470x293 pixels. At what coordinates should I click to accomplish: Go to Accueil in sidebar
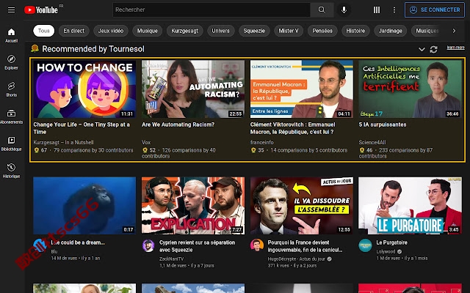[x=12, y=35]
